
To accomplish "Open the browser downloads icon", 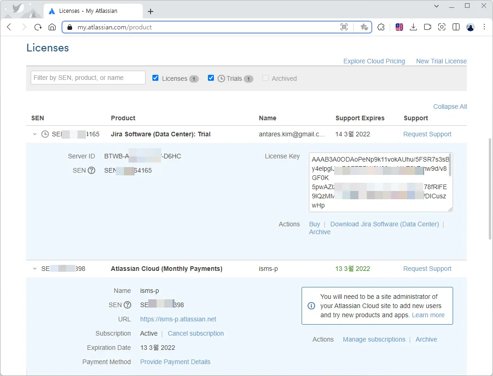I will click(x=413, y=27).
